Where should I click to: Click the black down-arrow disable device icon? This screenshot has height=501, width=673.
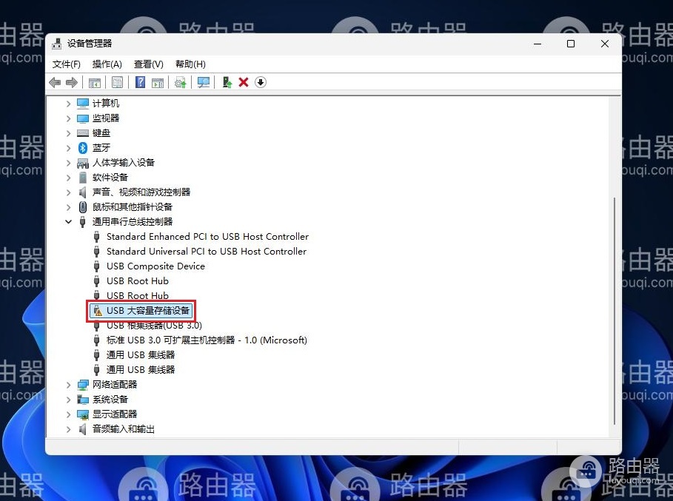261,82
